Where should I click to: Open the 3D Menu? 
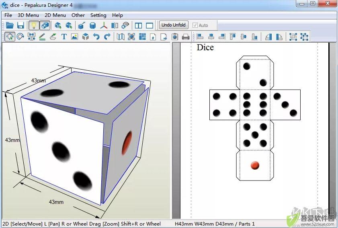[28, 15]
